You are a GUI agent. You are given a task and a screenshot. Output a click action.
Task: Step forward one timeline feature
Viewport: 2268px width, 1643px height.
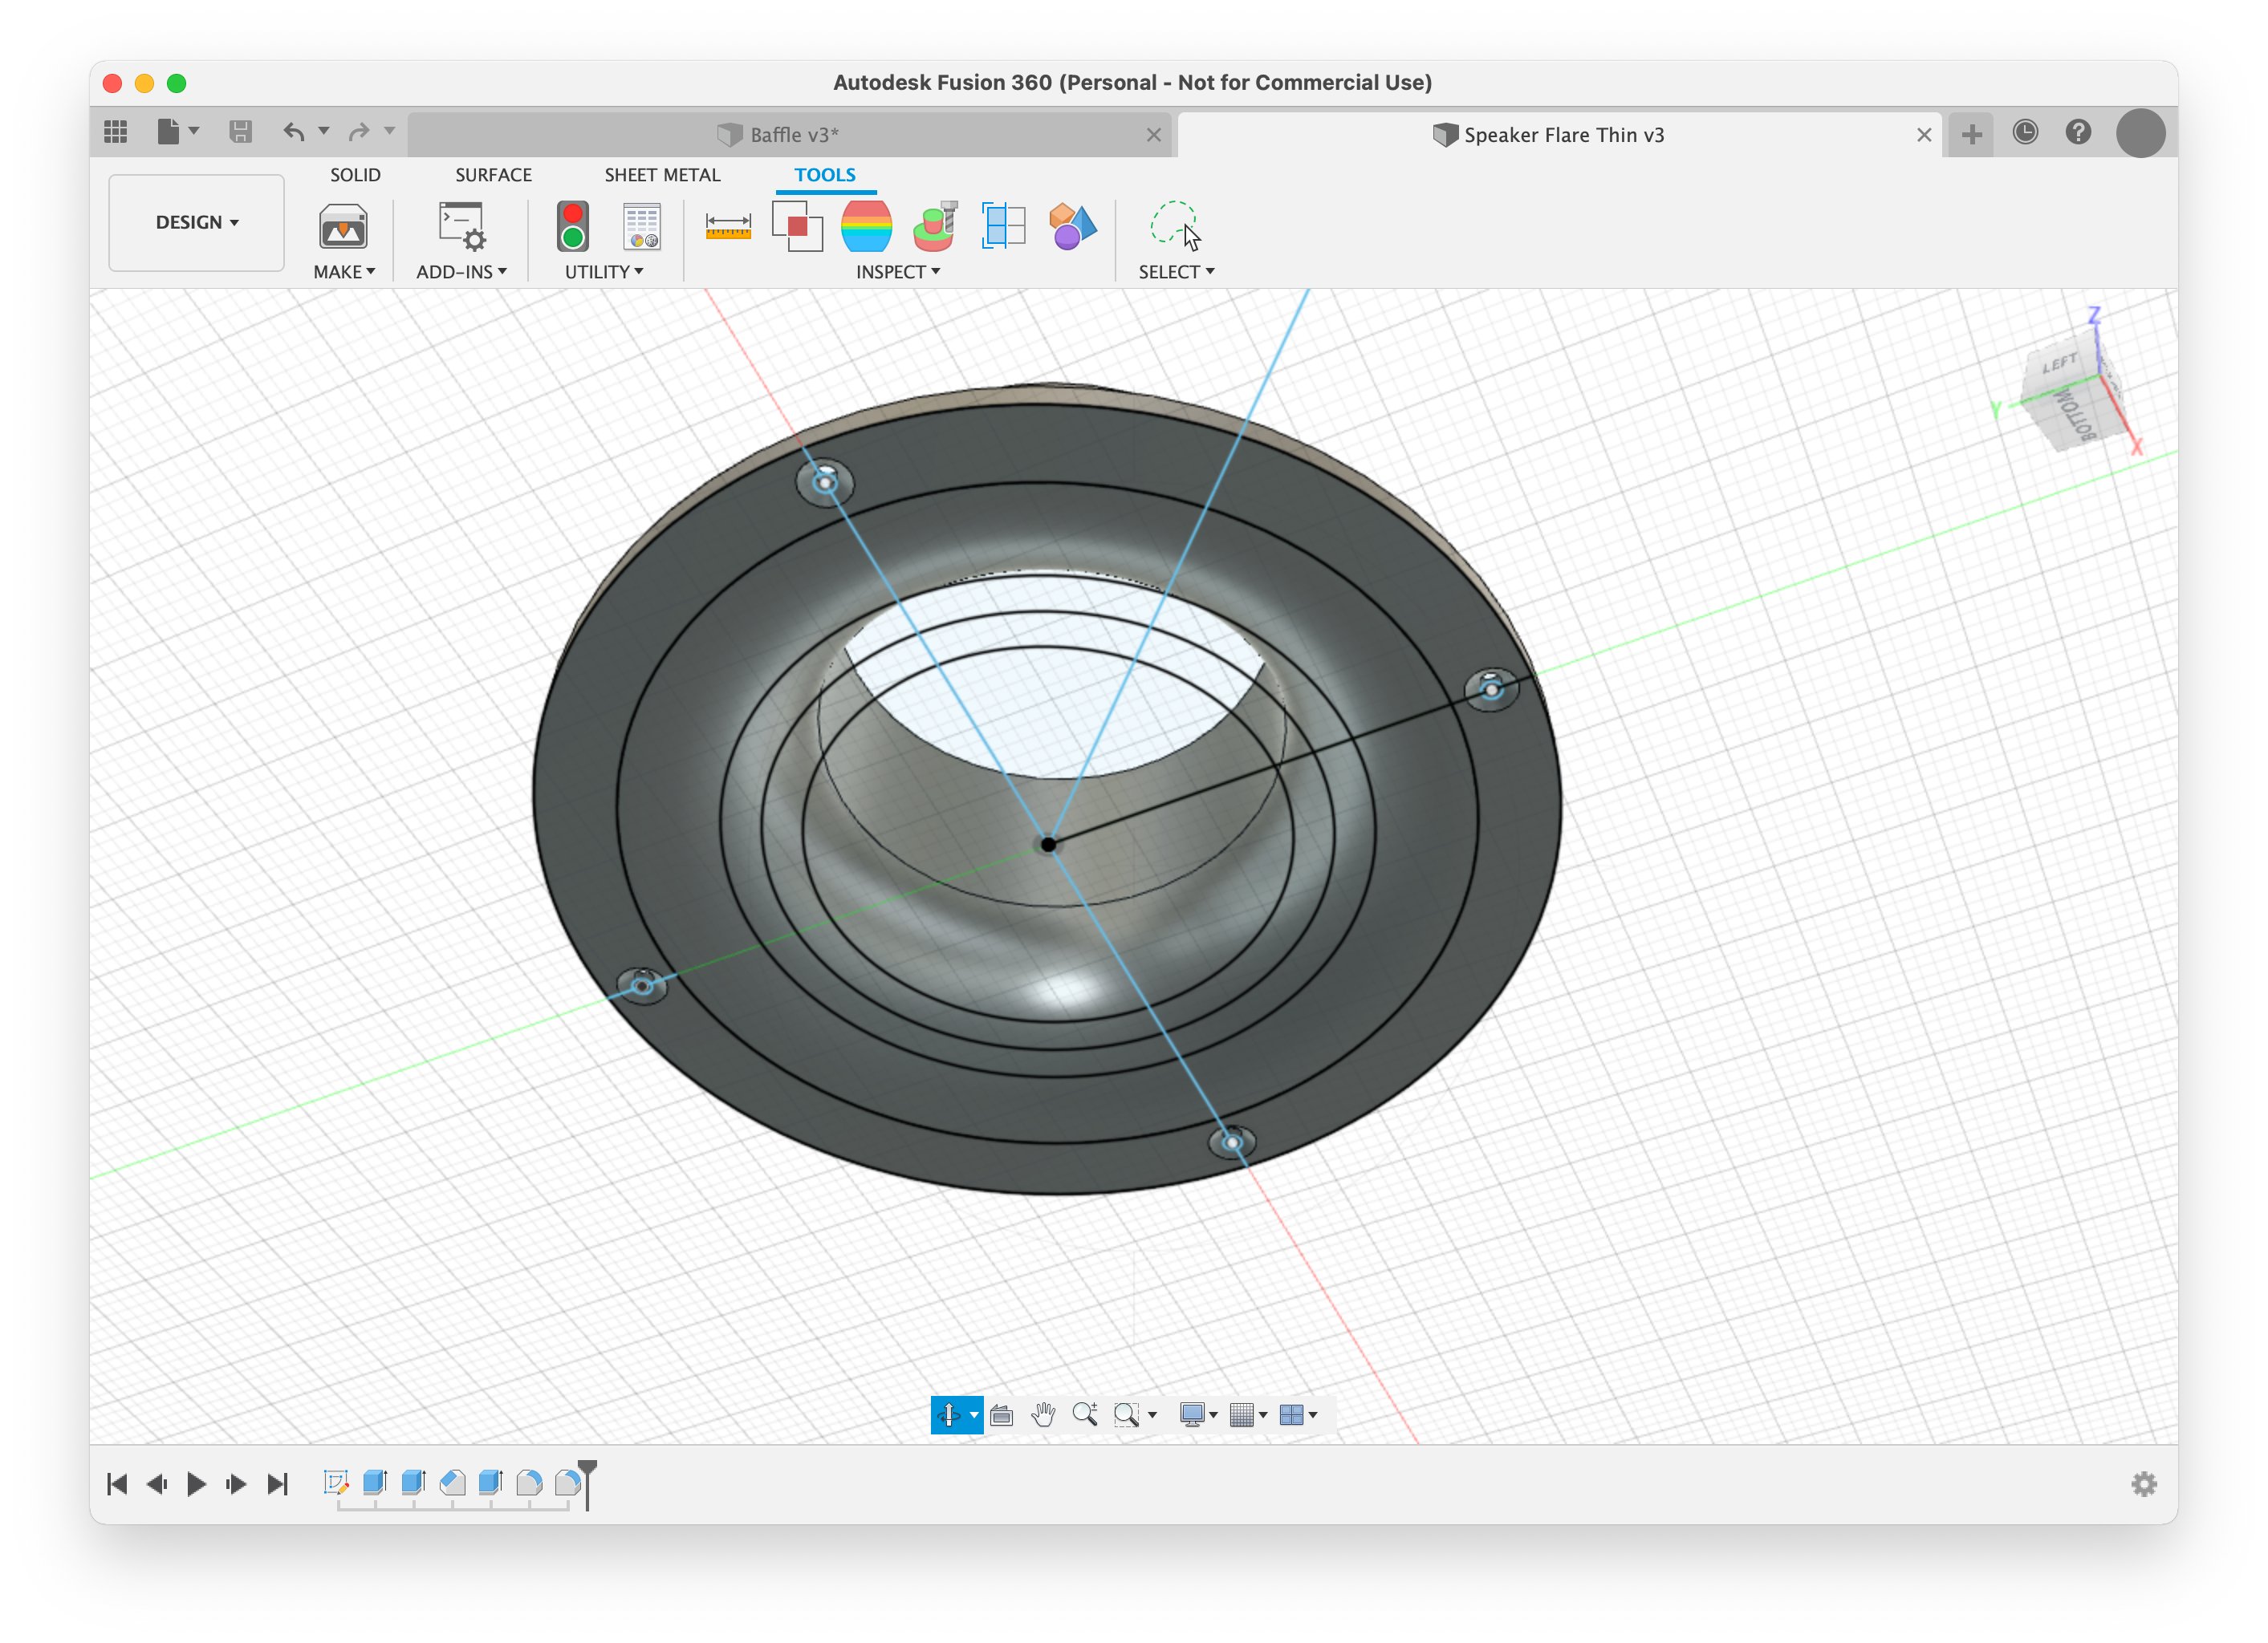click(236, 1484)
